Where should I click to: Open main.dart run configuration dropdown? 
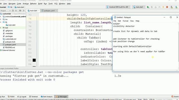(139, 7)
